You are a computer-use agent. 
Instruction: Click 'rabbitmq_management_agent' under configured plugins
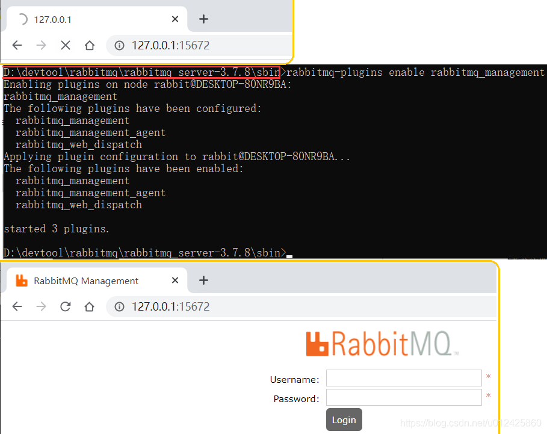(91, 132)
